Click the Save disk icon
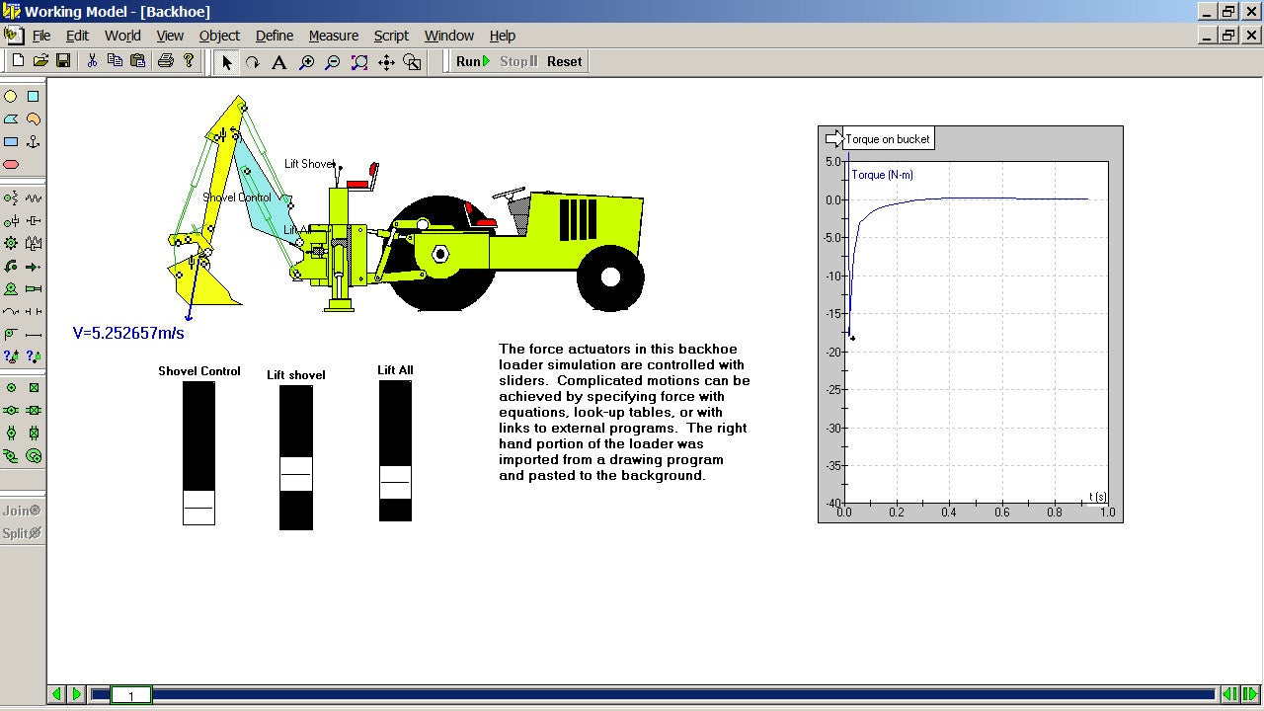Viewport: 1264px width, 711px height. pos(63,61)
